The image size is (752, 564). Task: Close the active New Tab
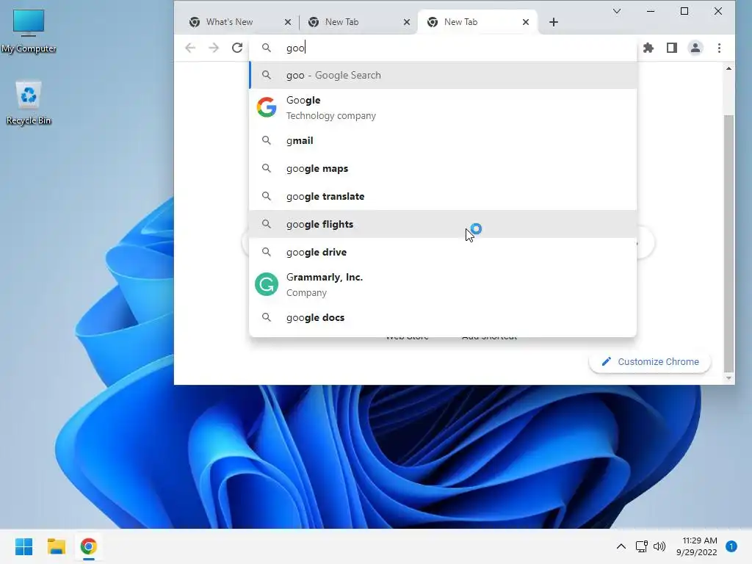[526, 22]
